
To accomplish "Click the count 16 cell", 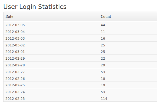I will click(x=103, y=38).
